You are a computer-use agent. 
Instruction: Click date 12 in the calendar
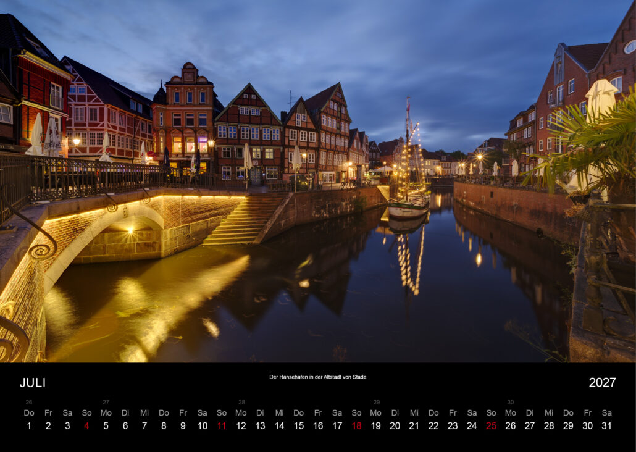tap(241, 425)
